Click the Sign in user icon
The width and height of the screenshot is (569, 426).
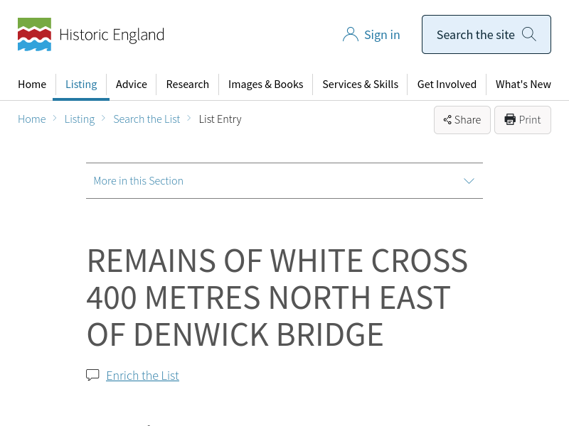[350, 35]
